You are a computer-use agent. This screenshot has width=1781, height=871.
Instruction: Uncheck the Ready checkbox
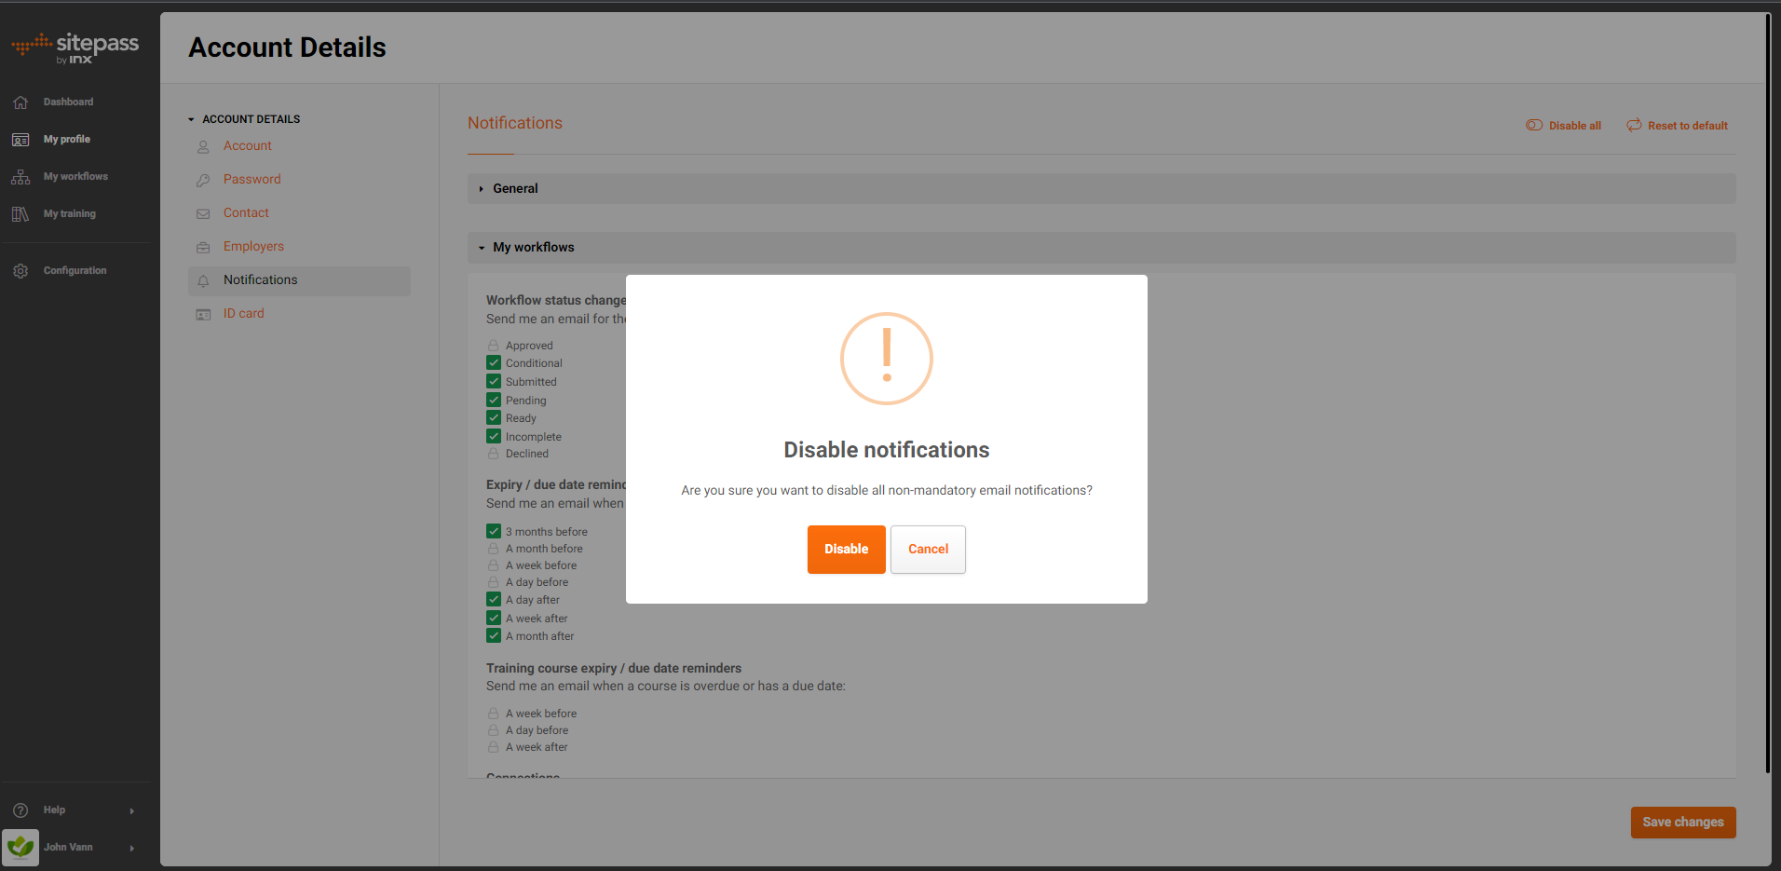pos(494,418)
